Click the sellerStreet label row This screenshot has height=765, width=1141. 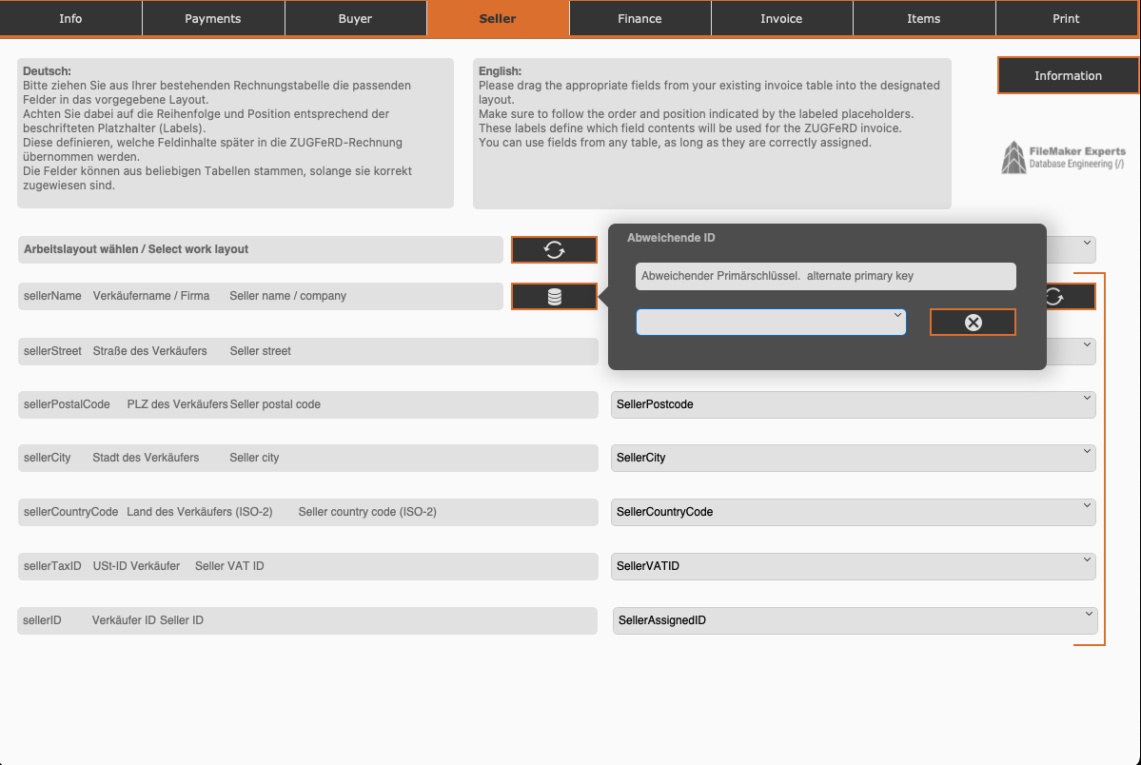pyautogui.click(x=307, y=351)
